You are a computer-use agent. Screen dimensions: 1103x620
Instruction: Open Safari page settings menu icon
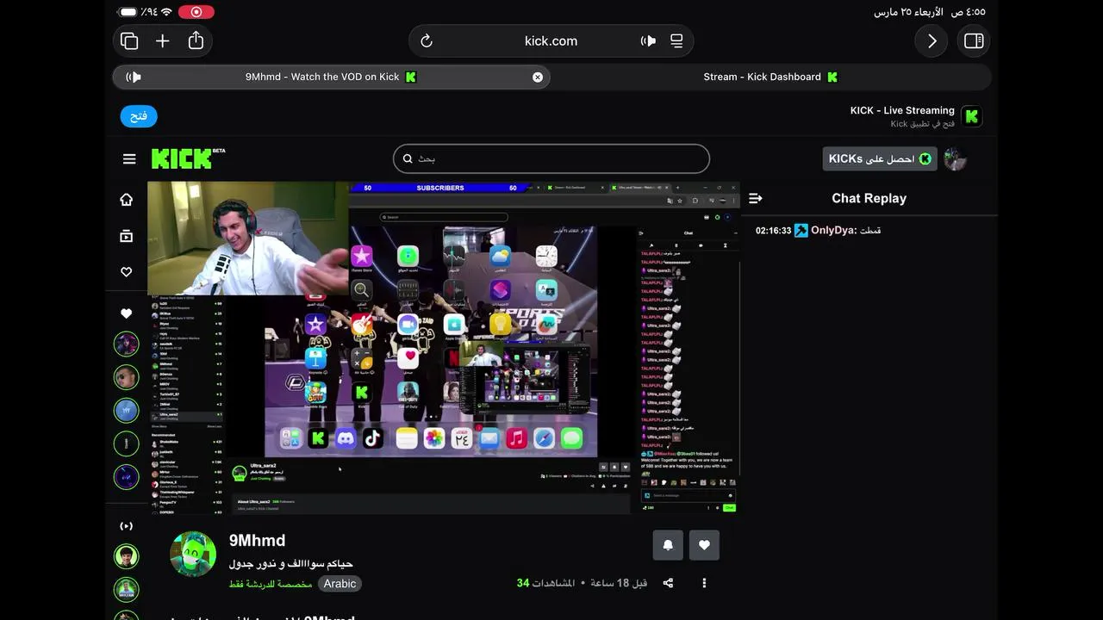[676, 40]
